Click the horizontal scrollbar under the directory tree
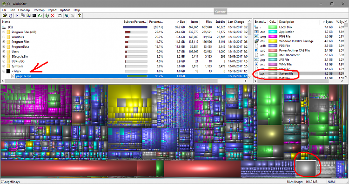 point(111,81)
